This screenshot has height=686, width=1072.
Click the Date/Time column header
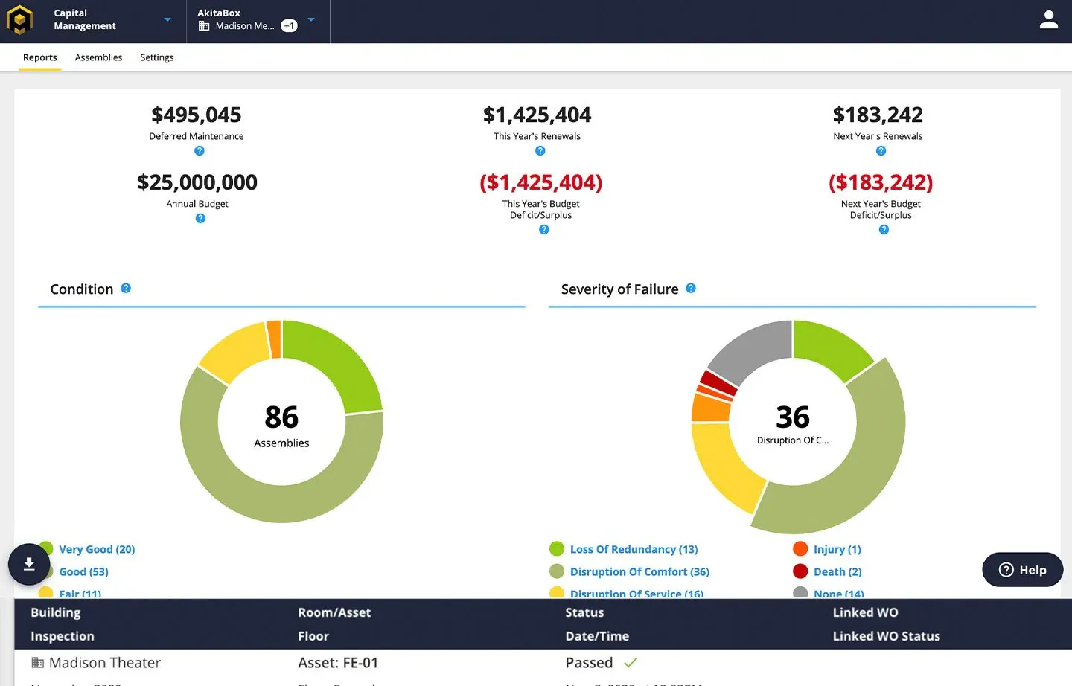point(597,637)
